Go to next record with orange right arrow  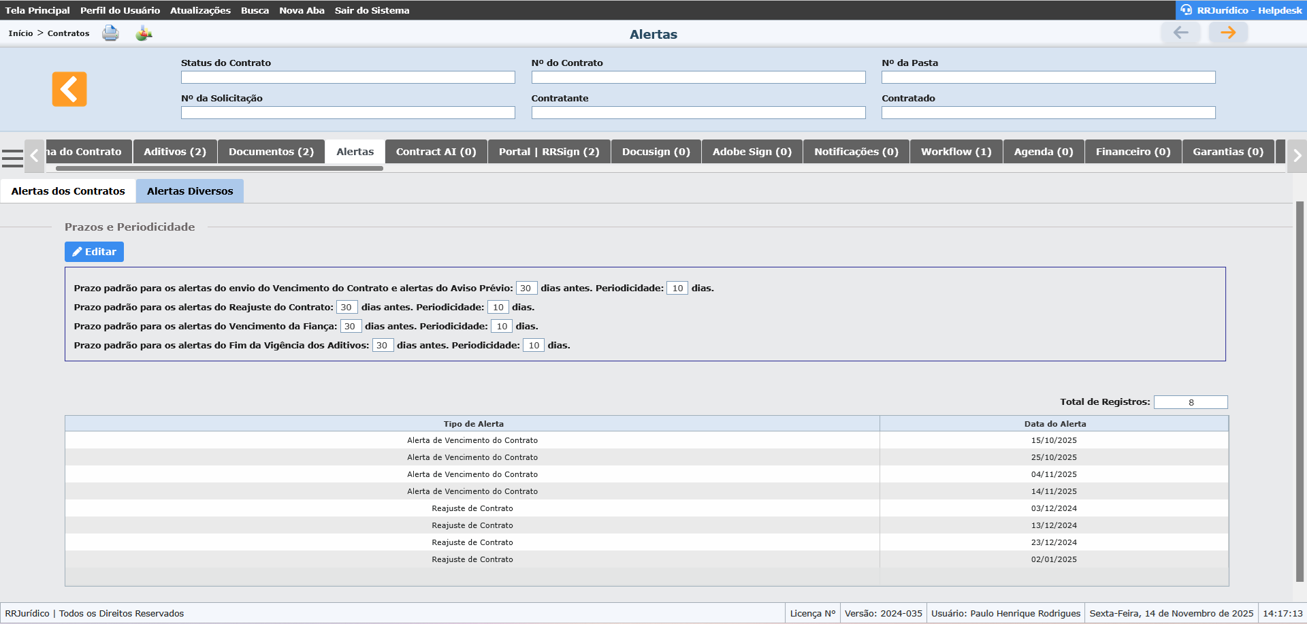1228,32
